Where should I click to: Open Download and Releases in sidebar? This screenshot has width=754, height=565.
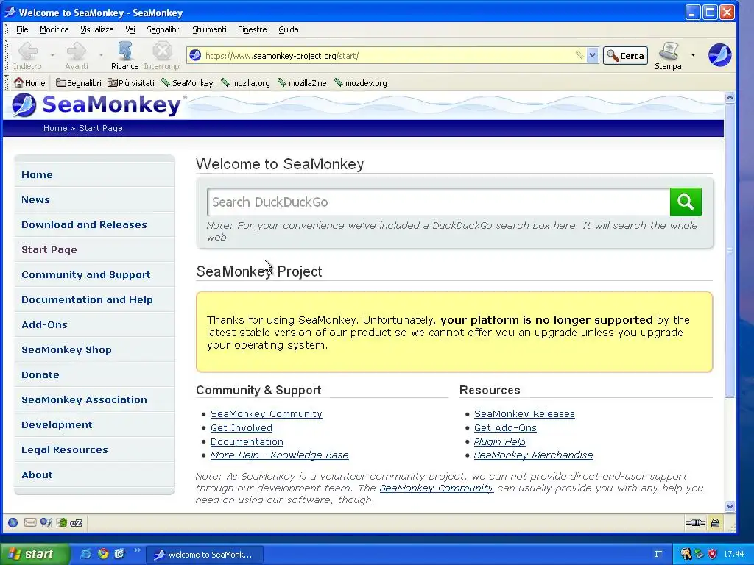point(84,224)
